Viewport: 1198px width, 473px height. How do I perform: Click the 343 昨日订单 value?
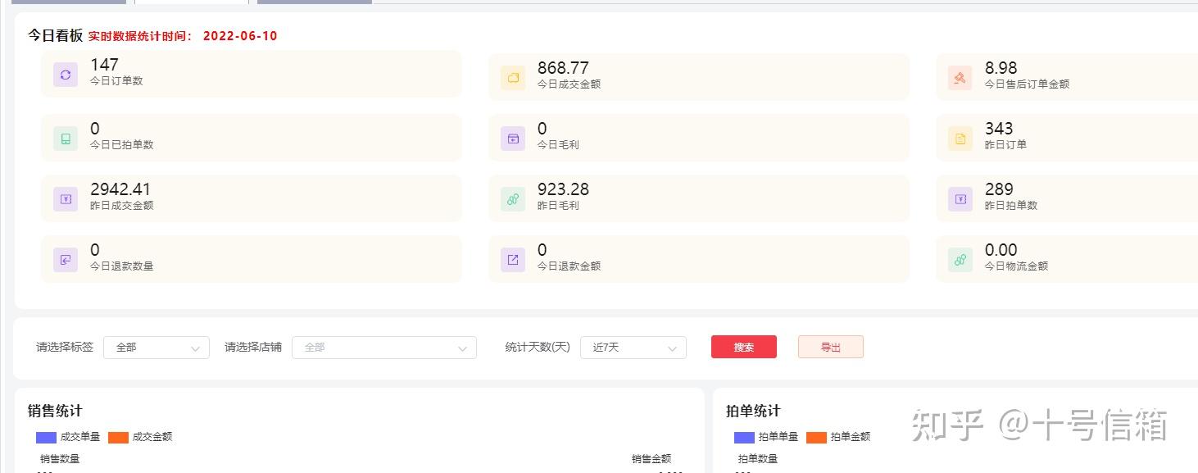(x=999, y=129)
